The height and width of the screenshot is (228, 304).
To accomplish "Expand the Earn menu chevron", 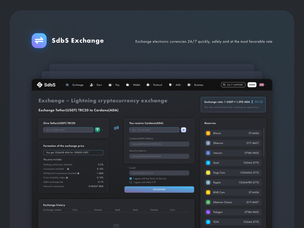I will click(94, 85).
